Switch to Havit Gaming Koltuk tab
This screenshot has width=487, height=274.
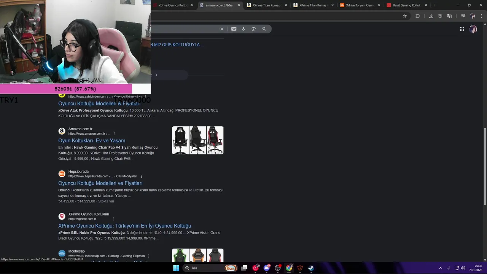[x=406, y=5]
